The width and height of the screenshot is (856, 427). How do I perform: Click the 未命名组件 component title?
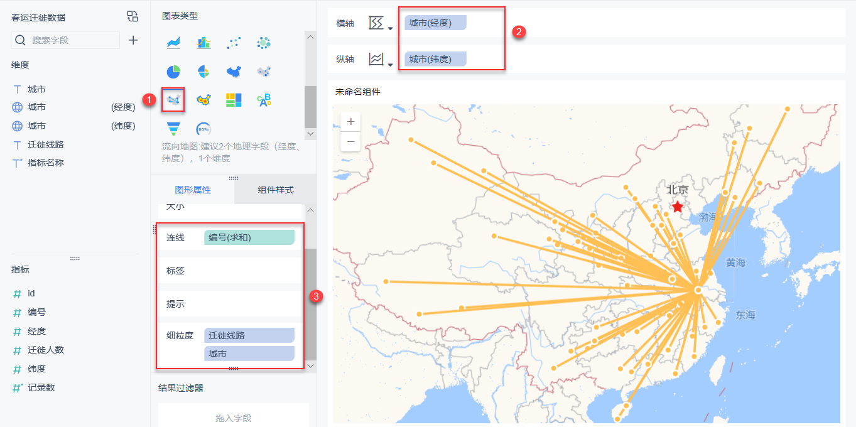click(358, 92)
